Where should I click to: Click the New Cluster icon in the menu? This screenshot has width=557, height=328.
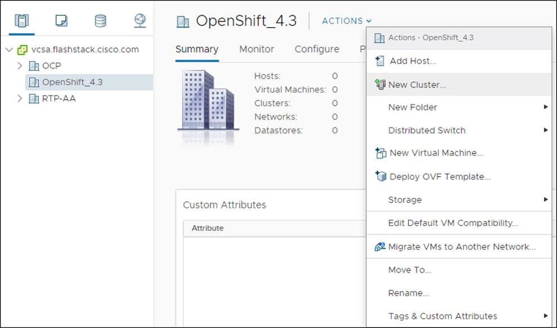(380, 84)
